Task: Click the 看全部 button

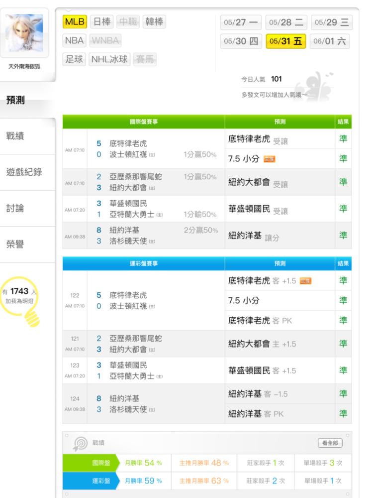Action: (x=330, y=443)
